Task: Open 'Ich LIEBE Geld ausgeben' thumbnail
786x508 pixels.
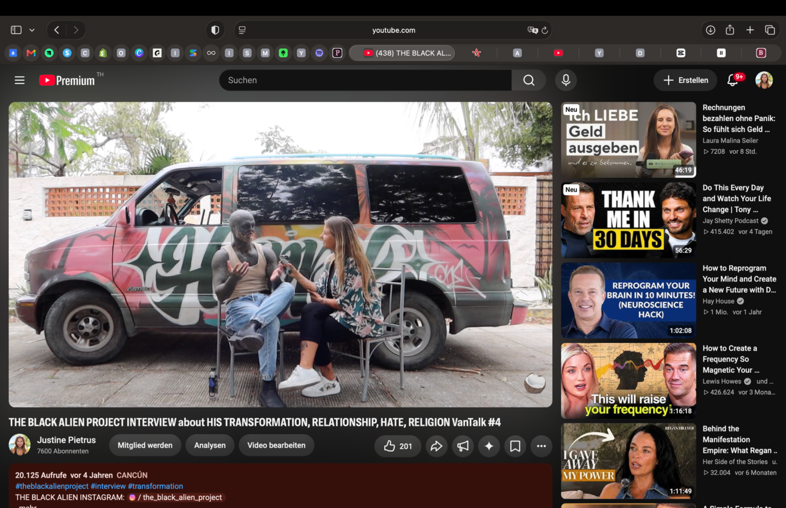Action: (629, 140)
